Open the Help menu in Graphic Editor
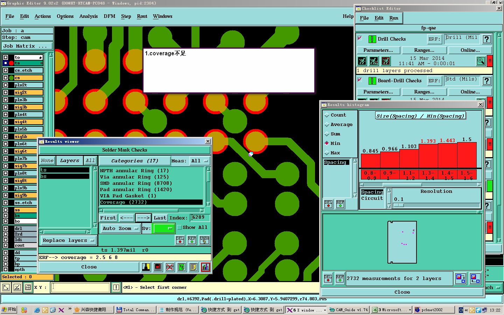Screen dimensions: 504x315 [x=348, y=16]
